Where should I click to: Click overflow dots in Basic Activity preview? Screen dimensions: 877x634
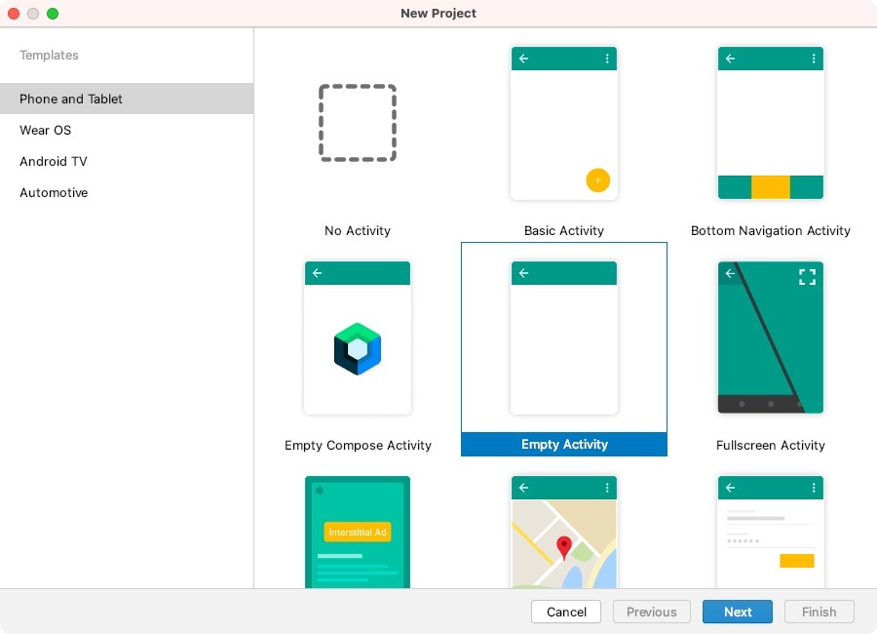pos(607,59)
